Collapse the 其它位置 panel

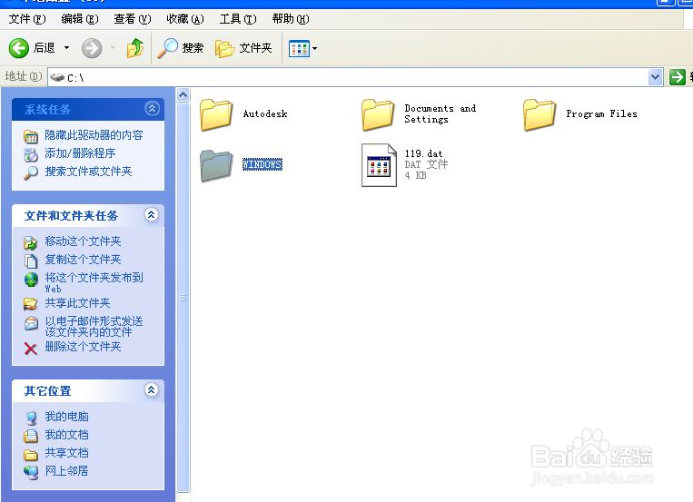(151, 389)
